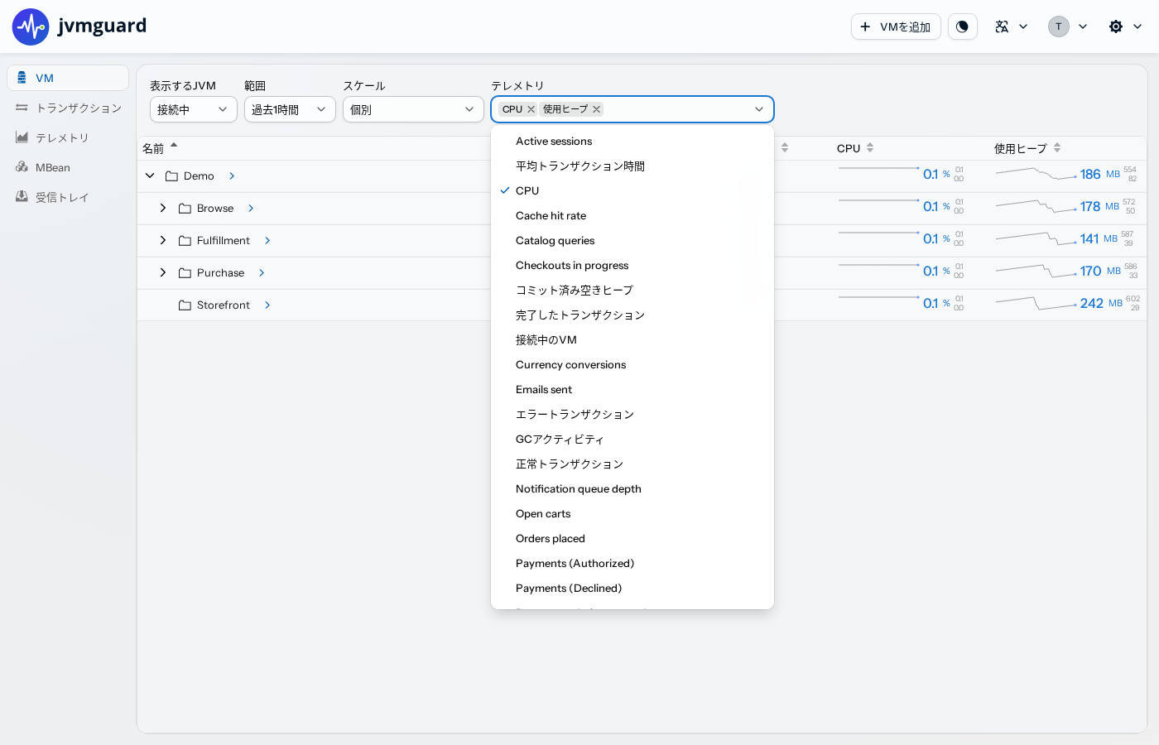Open the language switcher icon
Viewport: 1159px width, 745px height.
[x=1002, y=26]
